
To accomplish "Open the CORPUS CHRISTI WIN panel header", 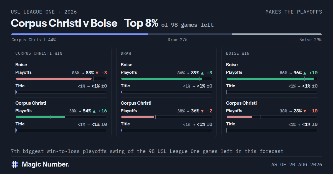I will point(39,53).
